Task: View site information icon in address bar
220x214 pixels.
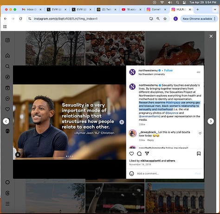Action: tap(30, 19)
